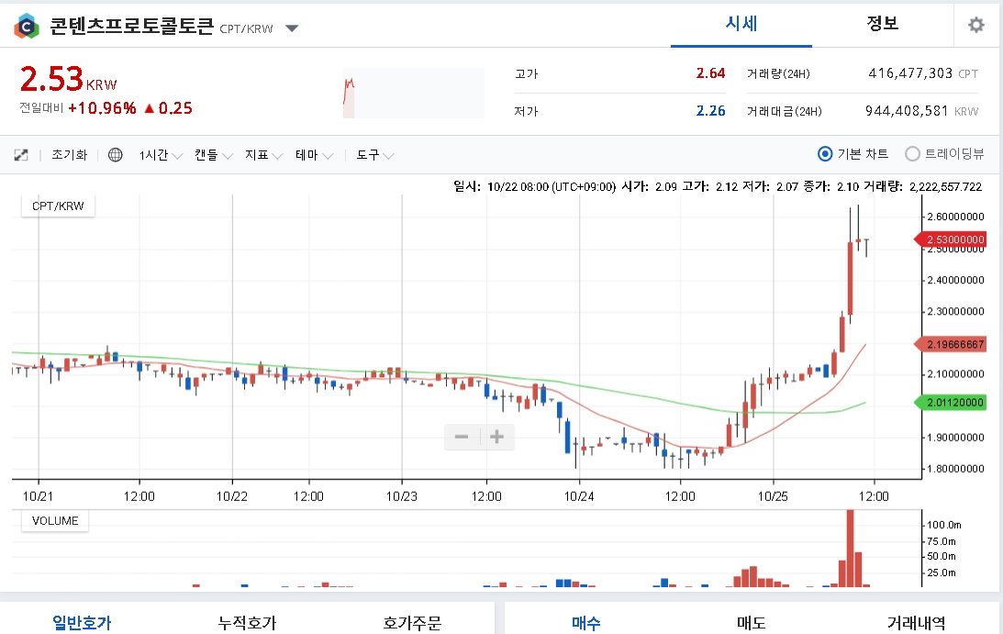The height and width of the screenshot is (634, 1003).
Task: Click the 24H volume 416,477,303 value
Action: pyautogui.click(x=911, y=73)
